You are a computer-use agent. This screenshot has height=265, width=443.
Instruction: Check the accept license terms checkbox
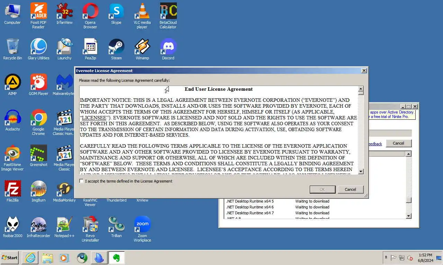(81, 181)
